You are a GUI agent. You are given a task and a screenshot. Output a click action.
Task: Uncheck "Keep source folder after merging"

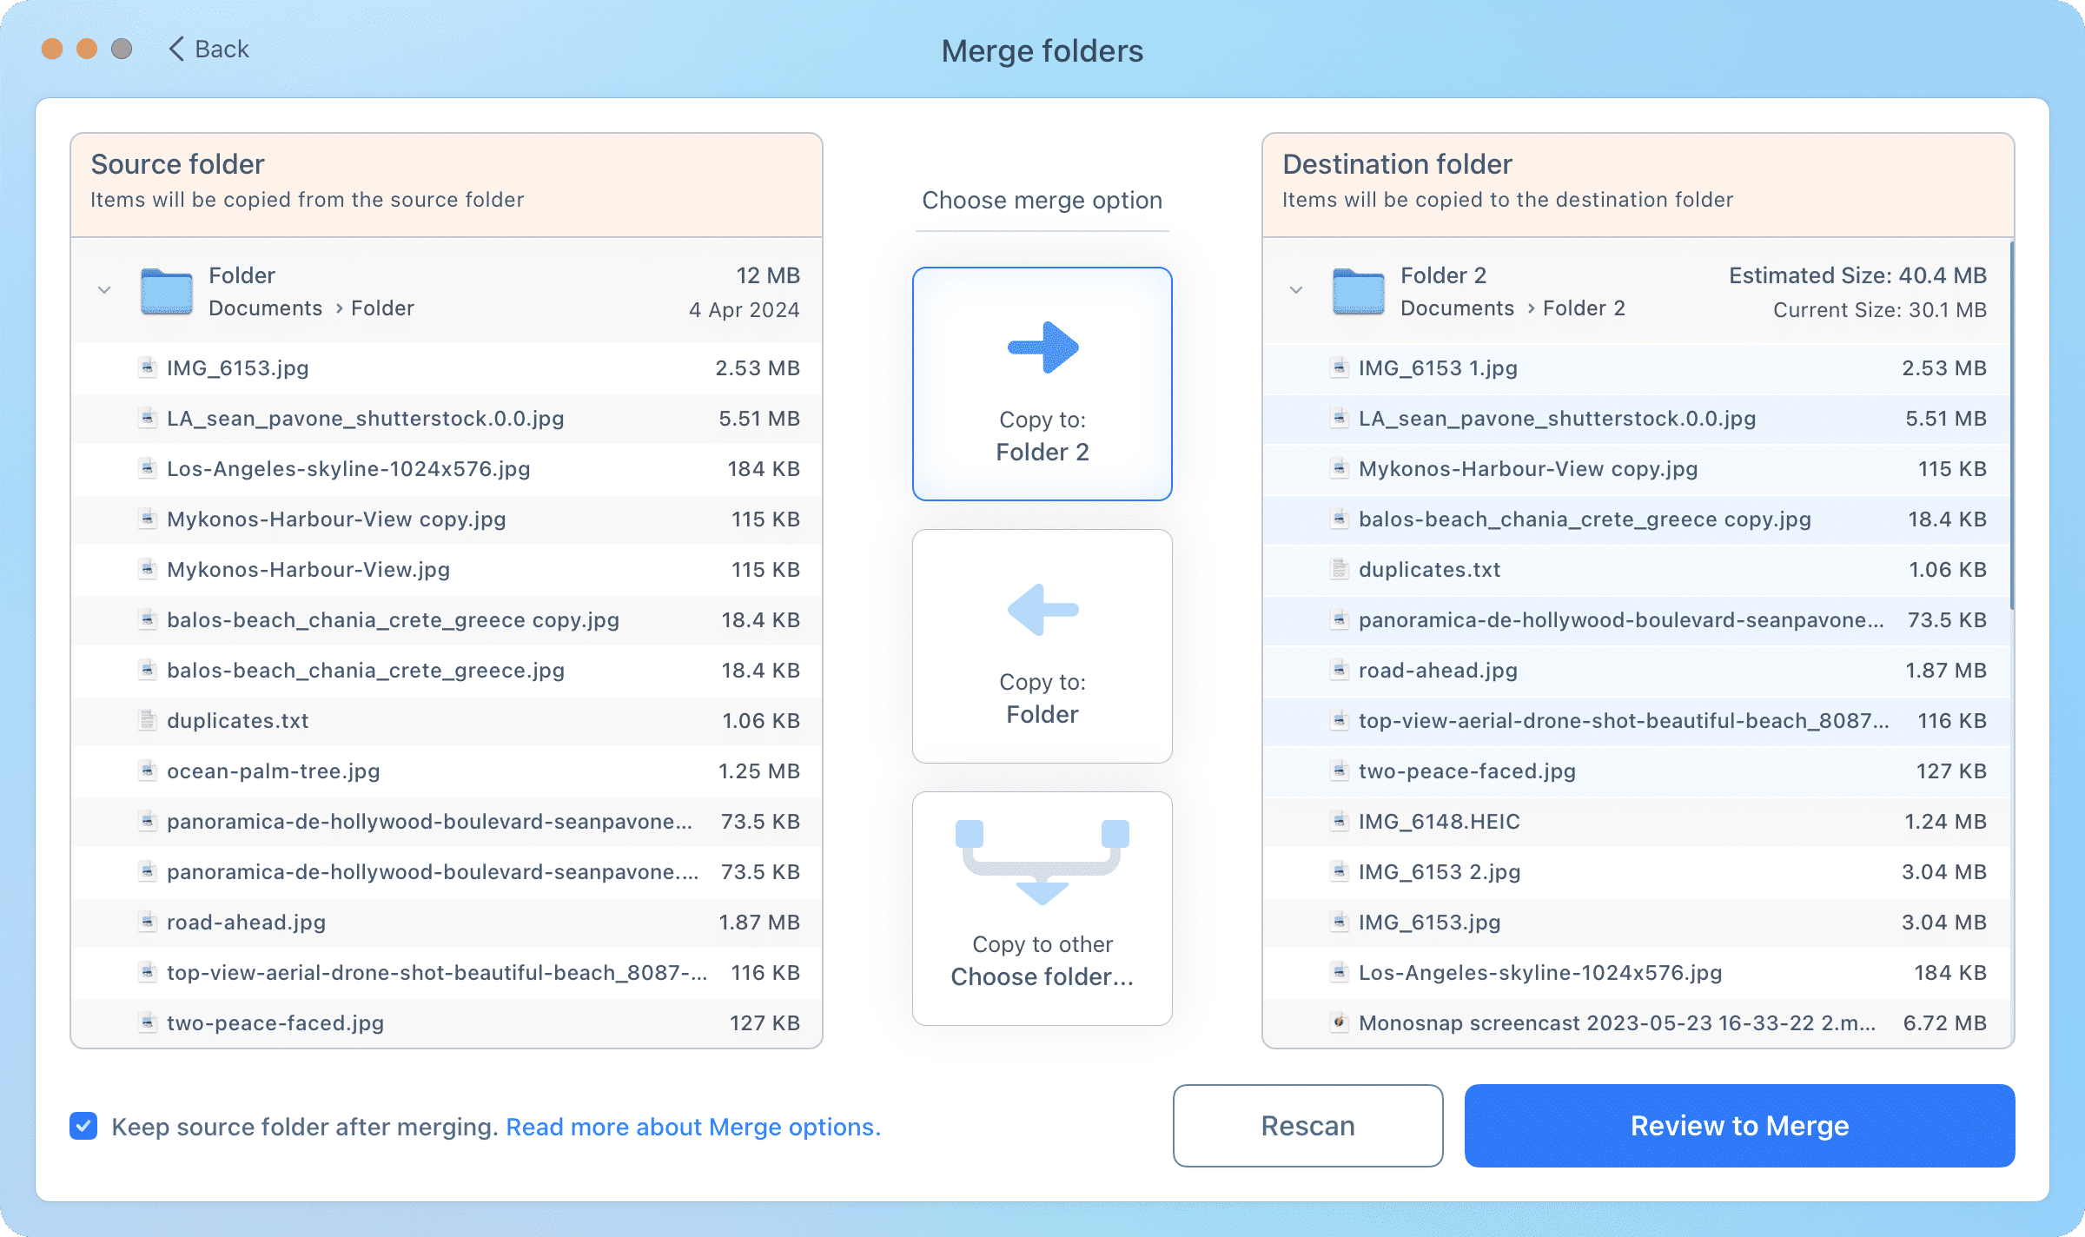(x=83, y=1127)
